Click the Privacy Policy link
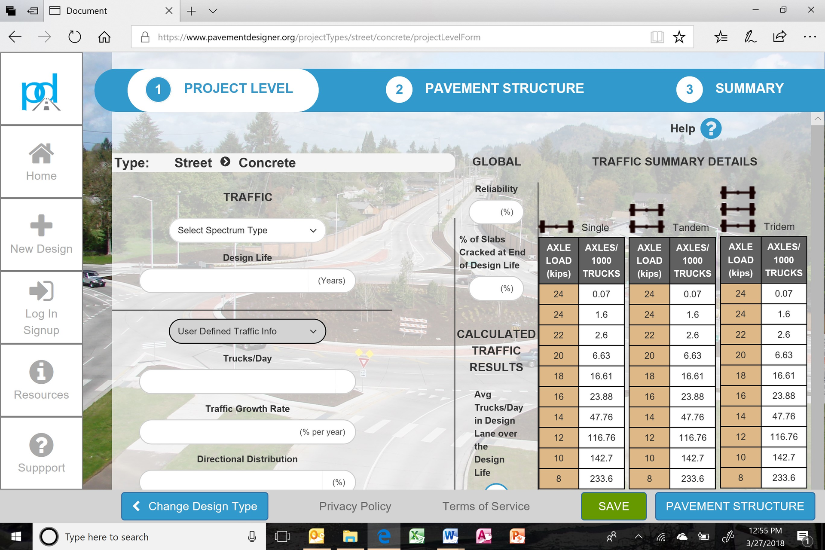The image size is (825, 550). click(355, 507)
